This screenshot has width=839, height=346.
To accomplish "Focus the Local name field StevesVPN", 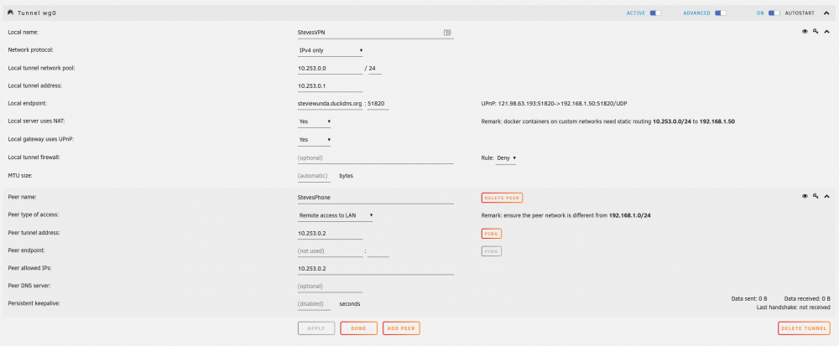I will [x=376, y=33].
